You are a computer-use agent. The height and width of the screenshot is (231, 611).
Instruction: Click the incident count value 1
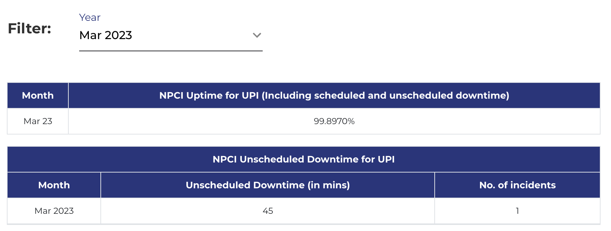pyautogui.click(x=517, y=211)
